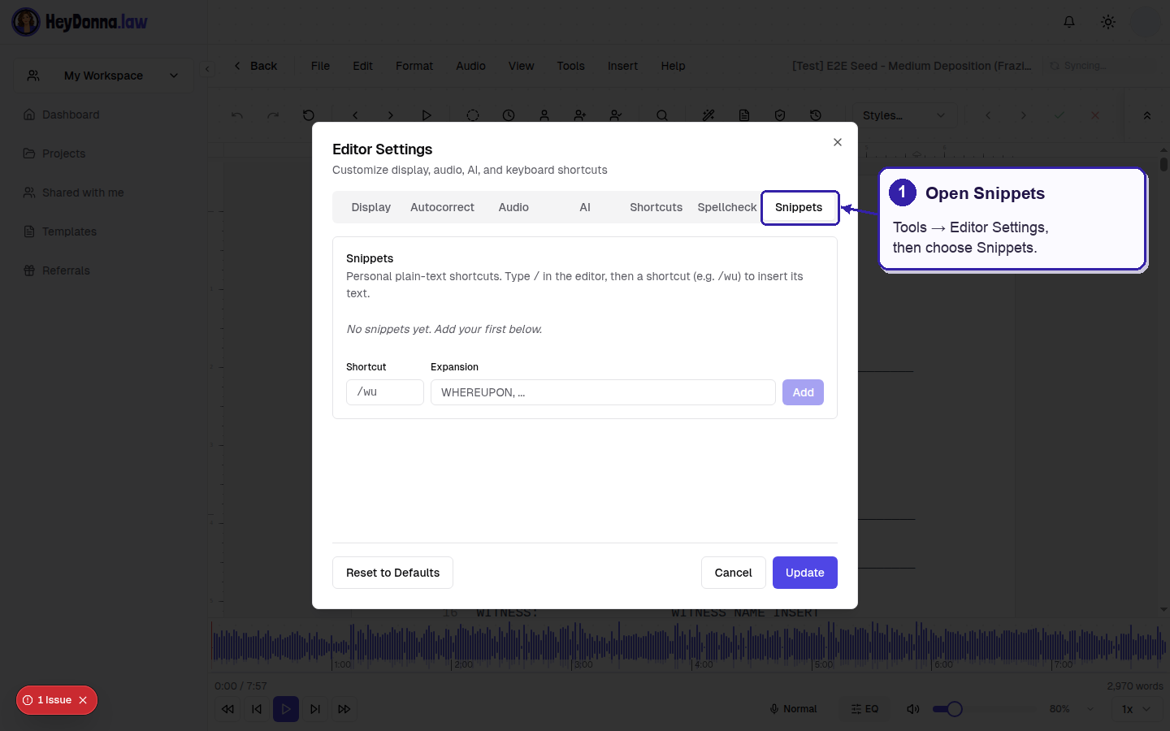This screenshot has height=731, width=1170.
Task: Switch to the Autocorrect tab
Action: tap(442, 207)
